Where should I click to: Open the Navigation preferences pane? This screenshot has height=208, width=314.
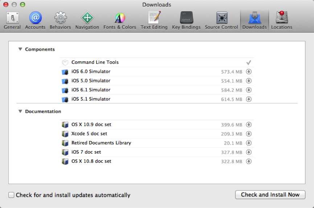tap(87, 20)
